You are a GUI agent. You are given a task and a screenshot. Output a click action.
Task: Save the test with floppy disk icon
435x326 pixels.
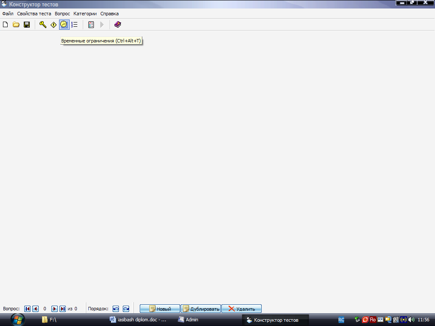(27, 25)
